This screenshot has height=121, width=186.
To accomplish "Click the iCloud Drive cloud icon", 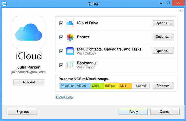I will 70,23.
